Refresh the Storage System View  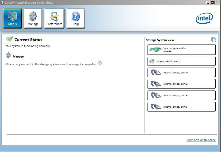click(x=214, y=40)
